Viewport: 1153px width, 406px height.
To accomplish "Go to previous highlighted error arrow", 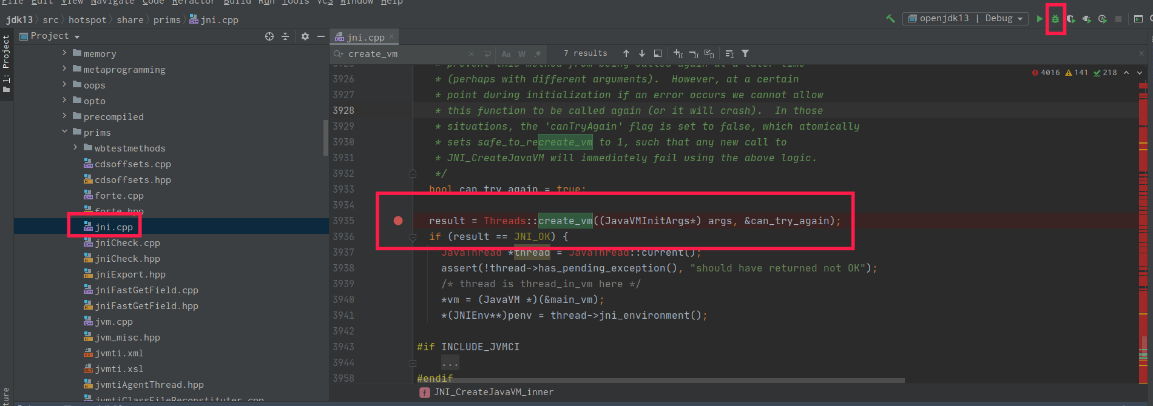I will coord(1126,73).
